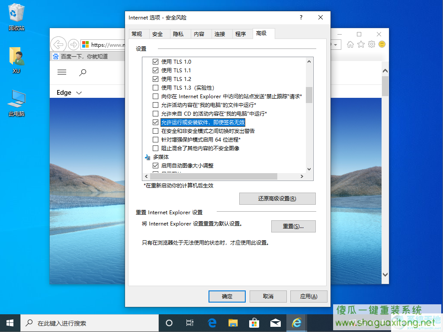The height and width of the screenshot is (332, 443).
Task: Click the settings list horizontal scrollbar
Action: [213, 176]
